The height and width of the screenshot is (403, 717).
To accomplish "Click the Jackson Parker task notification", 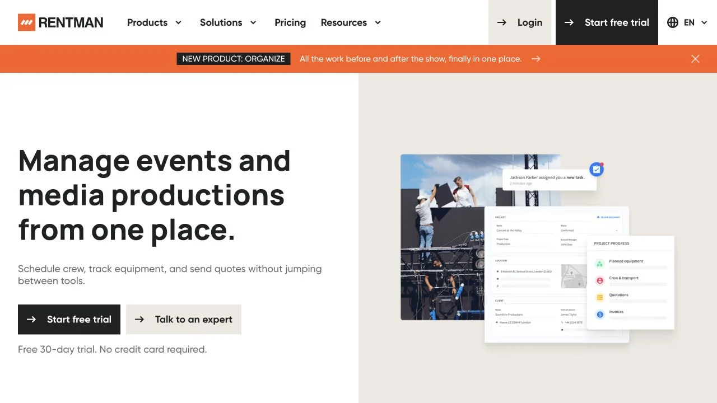I will (x=549, y=180).
